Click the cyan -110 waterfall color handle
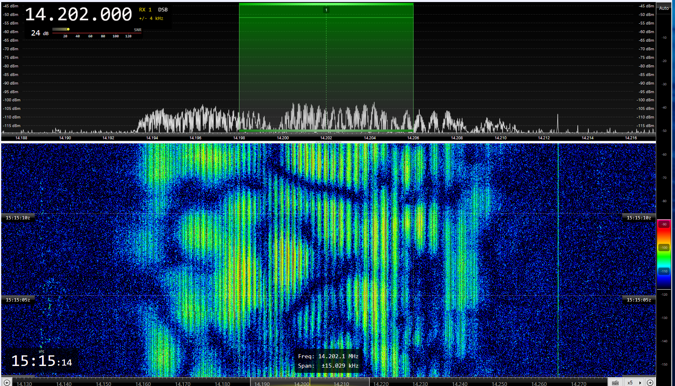Image resolution: width=675 pixels, height=386 pixels. pyautogui.click(x=664, y=271)
